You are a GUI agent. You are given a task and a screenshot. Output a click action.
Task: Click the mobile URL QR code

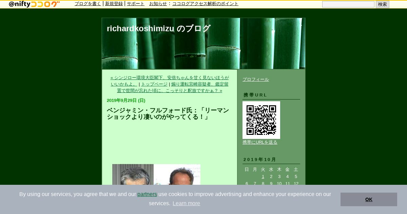[261, 120]
